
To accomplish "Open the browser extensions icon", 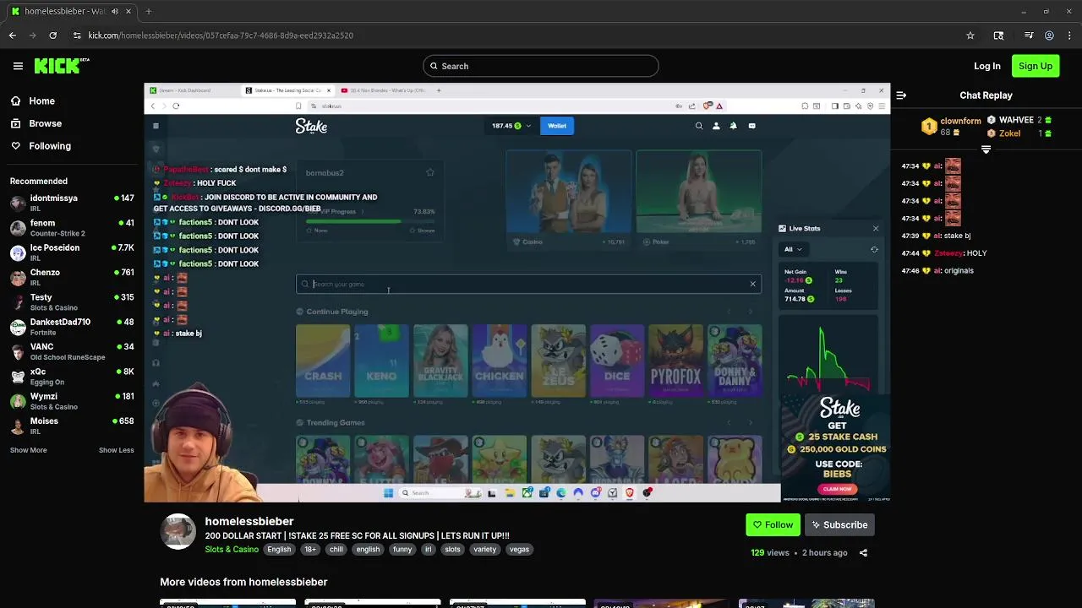I will pyautogui.click(x=998, y=35).
